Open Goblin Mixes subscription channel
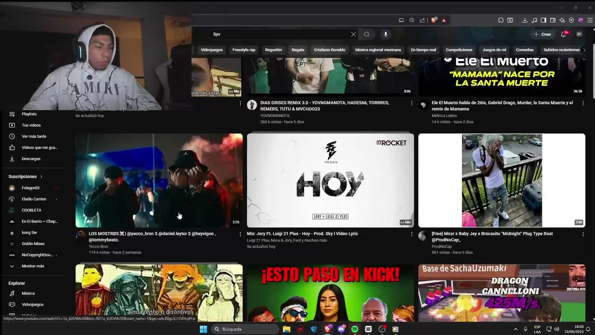 tap(33, 244)
